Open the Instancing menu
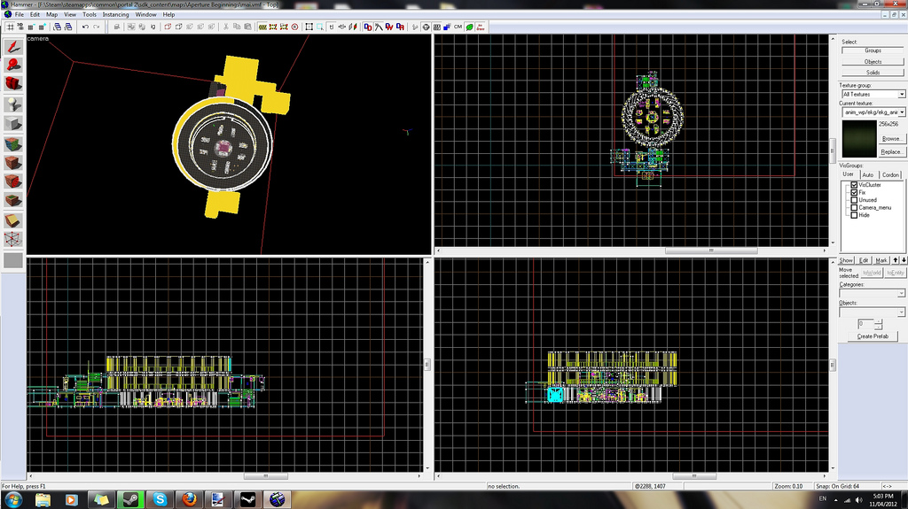The height and width of the screenshot is (509, 908). 115,14
